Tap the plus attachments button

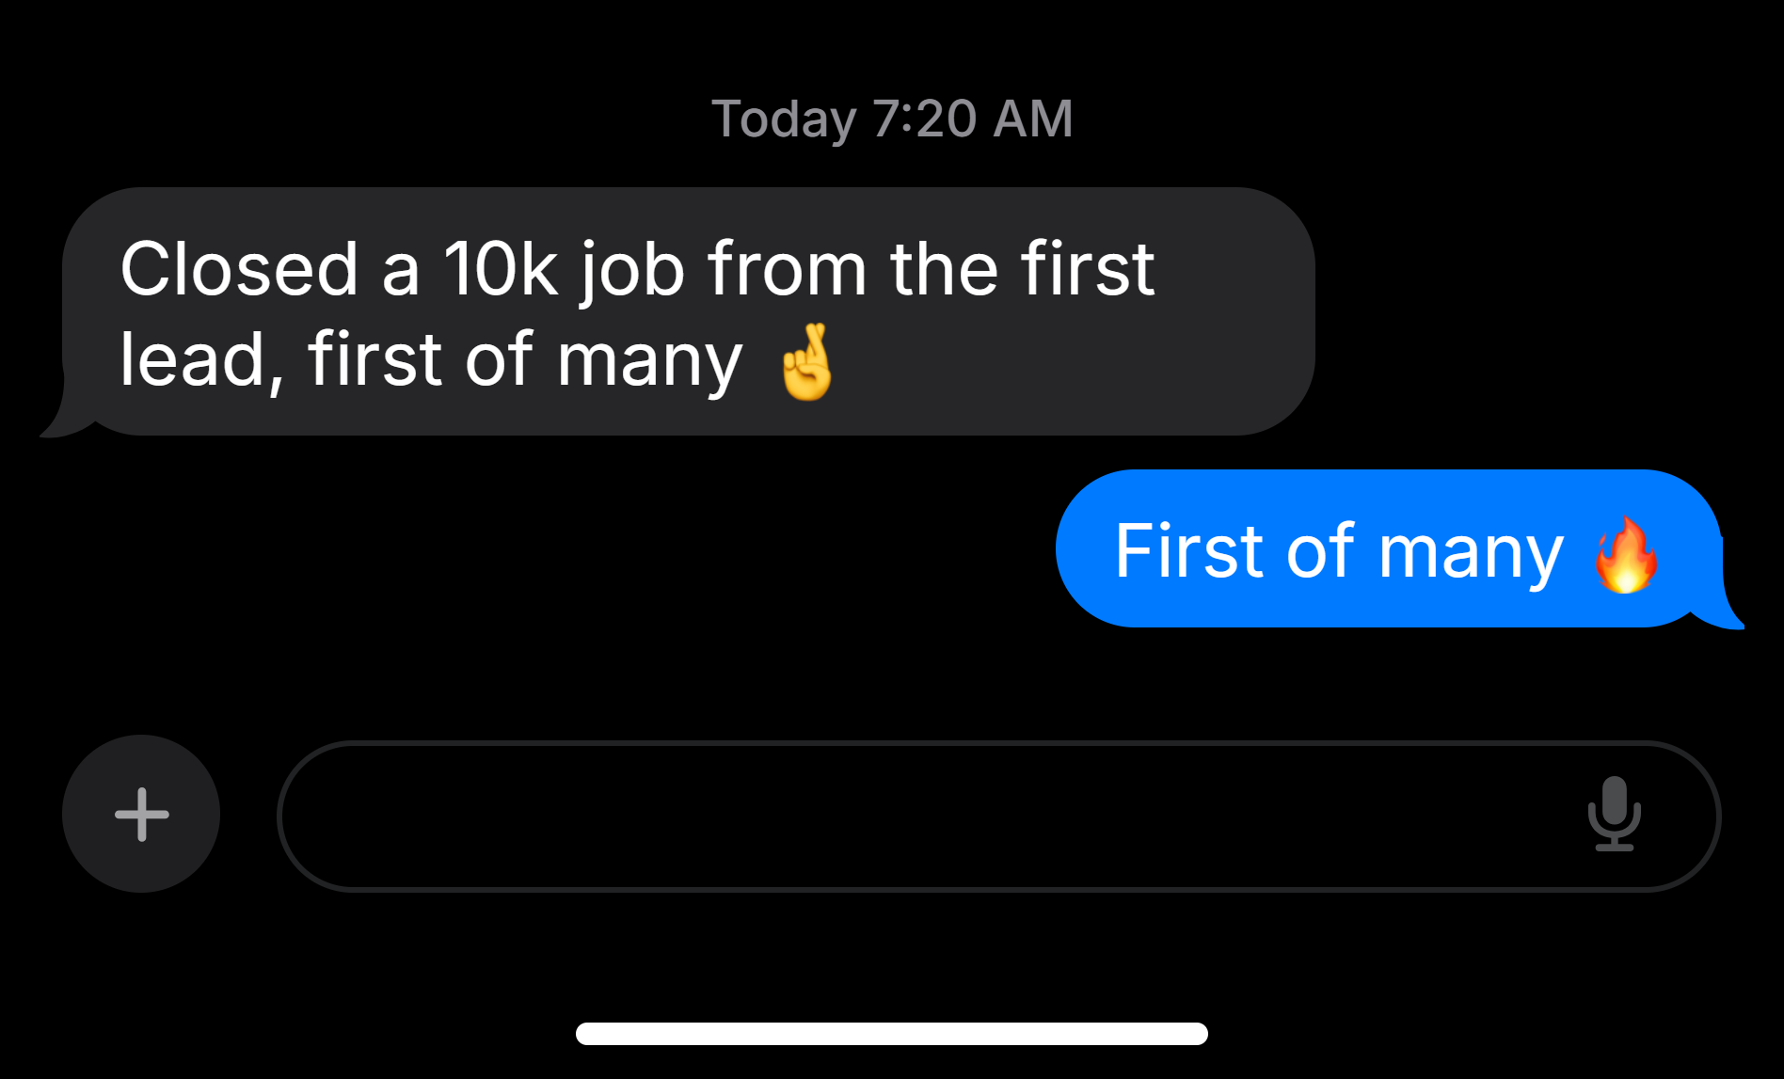141,814
